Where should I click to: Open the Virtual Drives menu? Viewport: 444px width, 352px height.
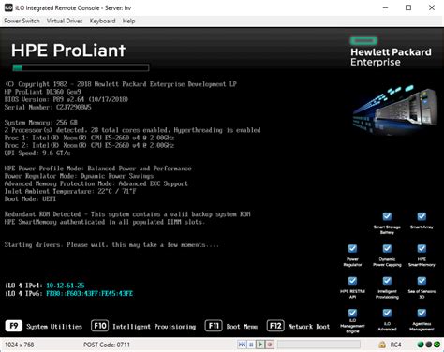(x=65, y=21)
